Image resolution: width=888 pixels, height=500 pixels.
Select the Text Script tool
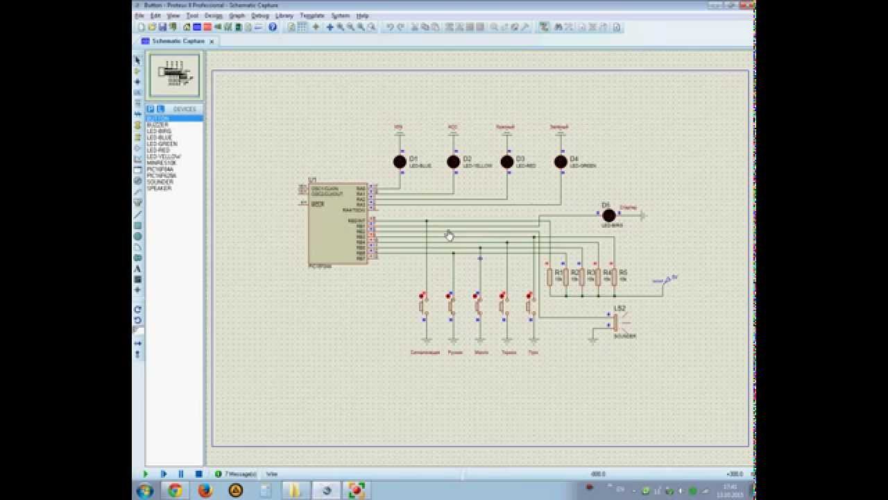pos(137,103)
